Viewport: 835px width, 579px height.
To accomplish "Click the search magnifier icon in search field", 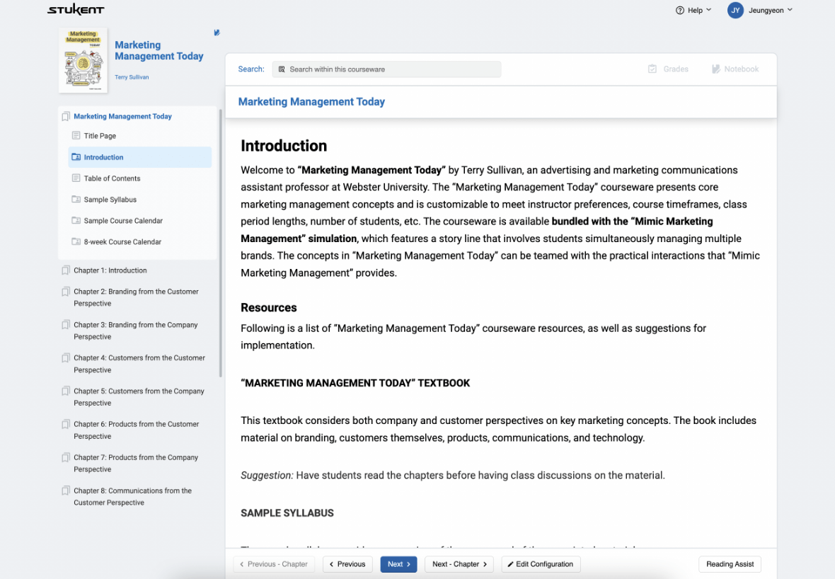I will [x=282, y=69].
